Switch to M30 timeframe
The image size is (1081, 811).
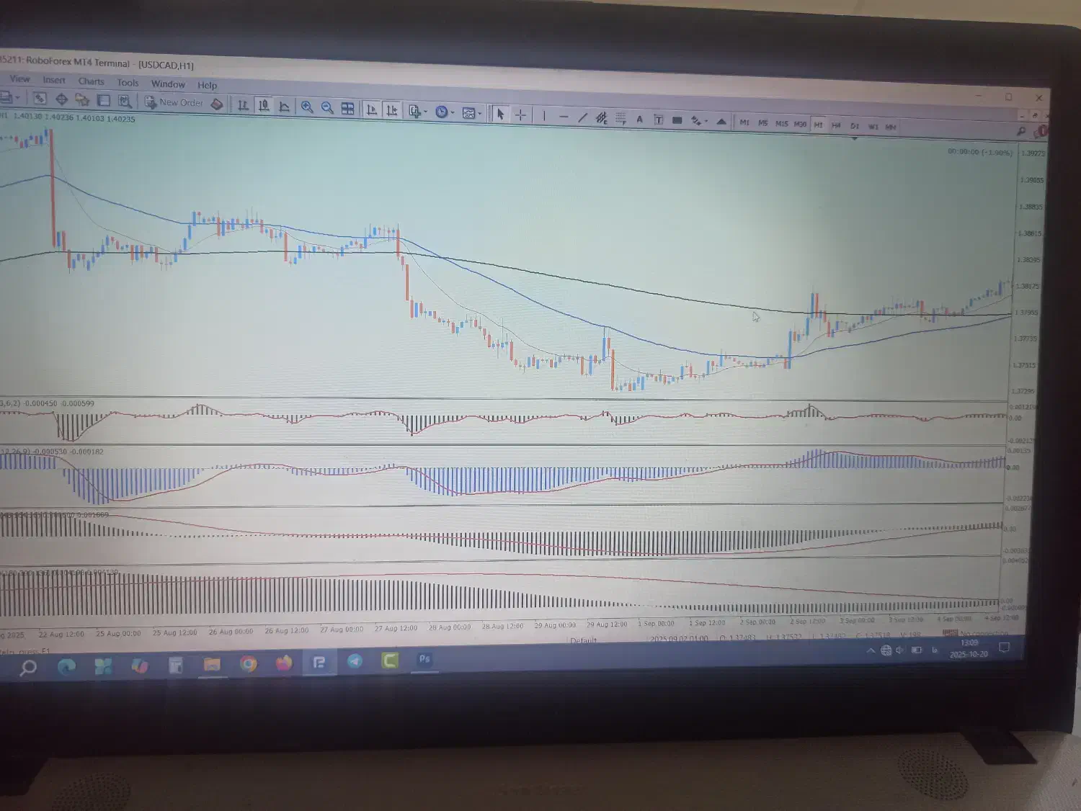800,125
